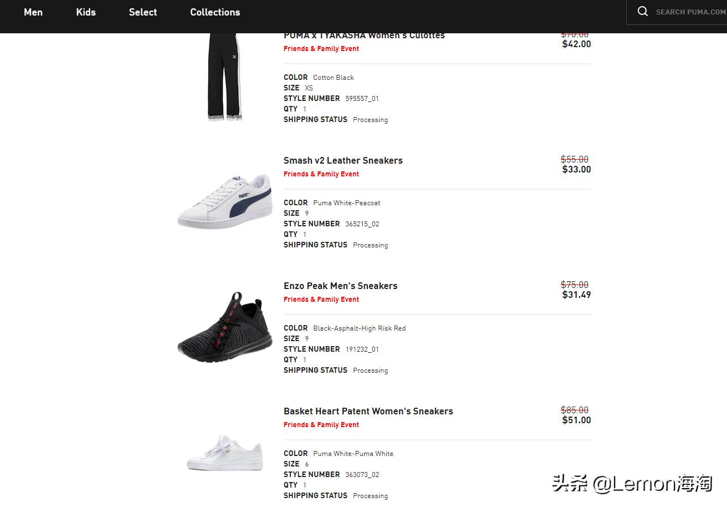Open the Enzo Peak sneaker image
This screenshot has width=727, height=507.
click(x=225, y=327)
